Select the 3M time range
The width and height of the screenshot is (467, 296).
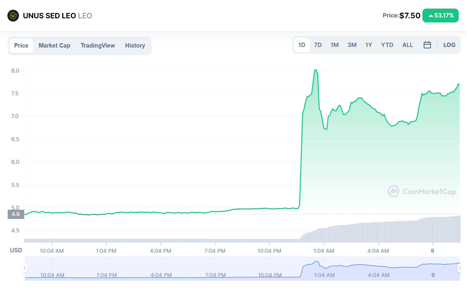coord(352,45)
